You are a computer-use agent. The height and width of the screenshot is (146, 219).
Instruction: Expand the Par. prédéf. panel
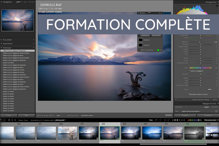1,40
